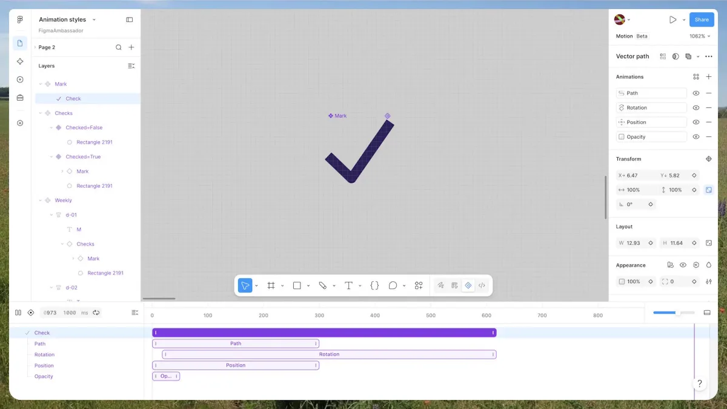Image resolution: width=727 pixels, height=409 pixels.
Task: Select the Comment tool
Action: click(393, 285)
